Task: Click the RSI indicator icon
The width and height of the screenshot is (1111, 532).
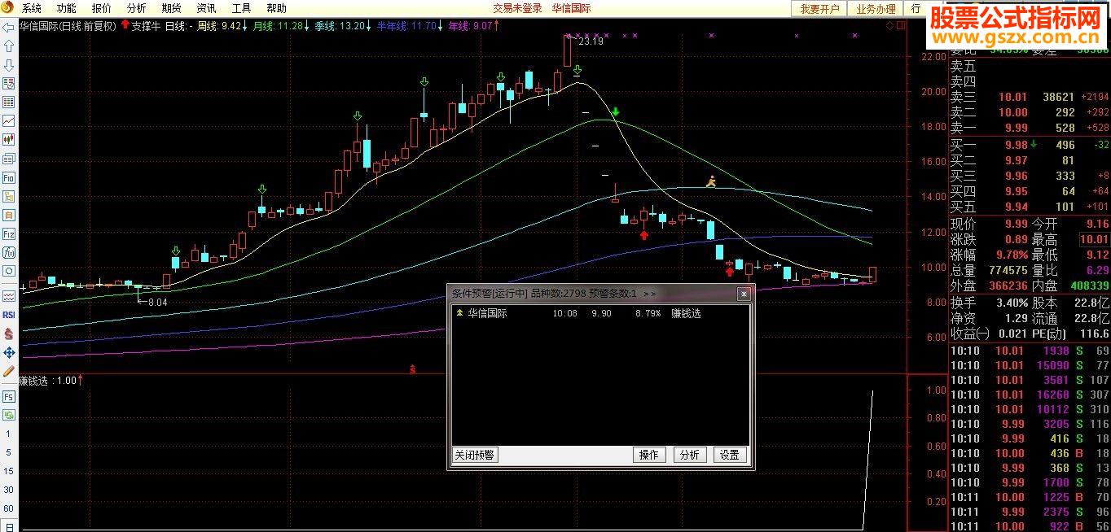Action: coord(9,314)
